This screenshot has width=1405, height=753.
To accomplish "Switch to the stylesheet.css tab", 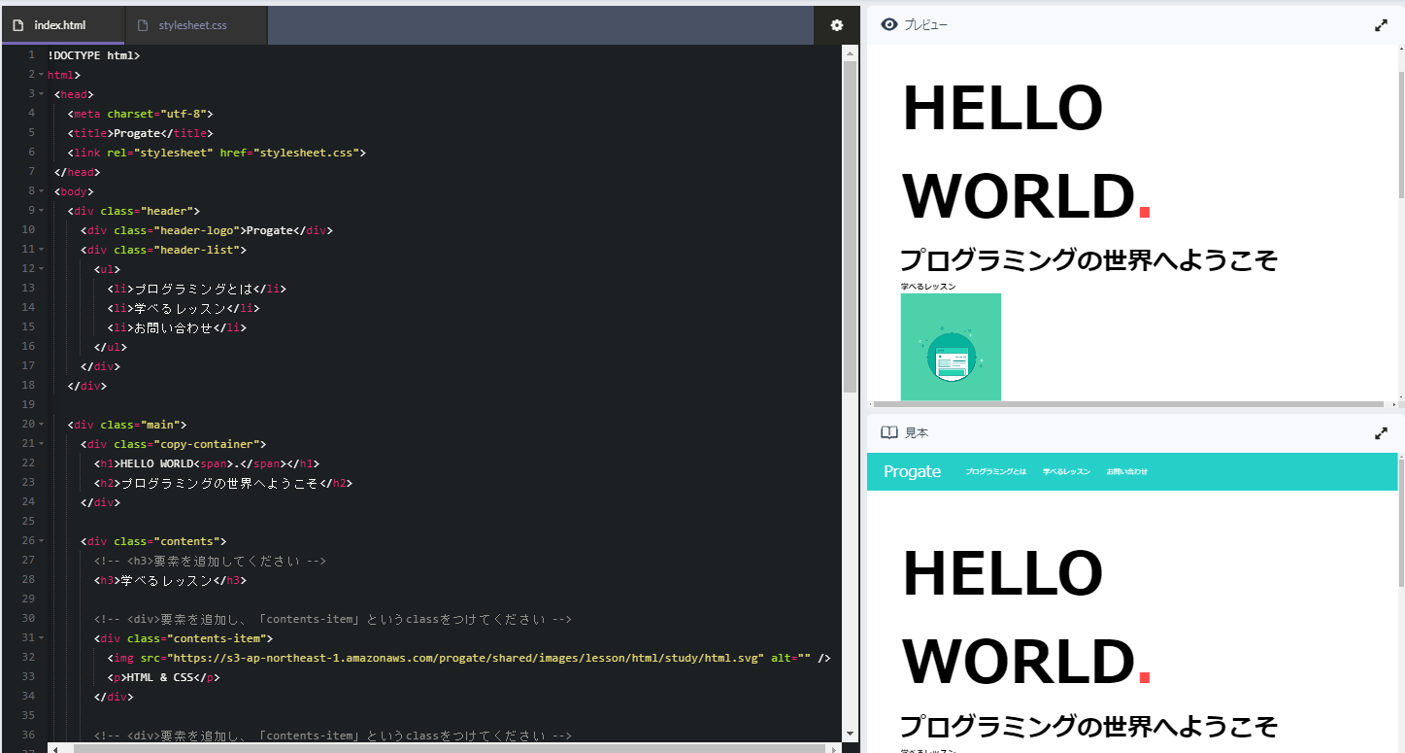I will [195, 25].
